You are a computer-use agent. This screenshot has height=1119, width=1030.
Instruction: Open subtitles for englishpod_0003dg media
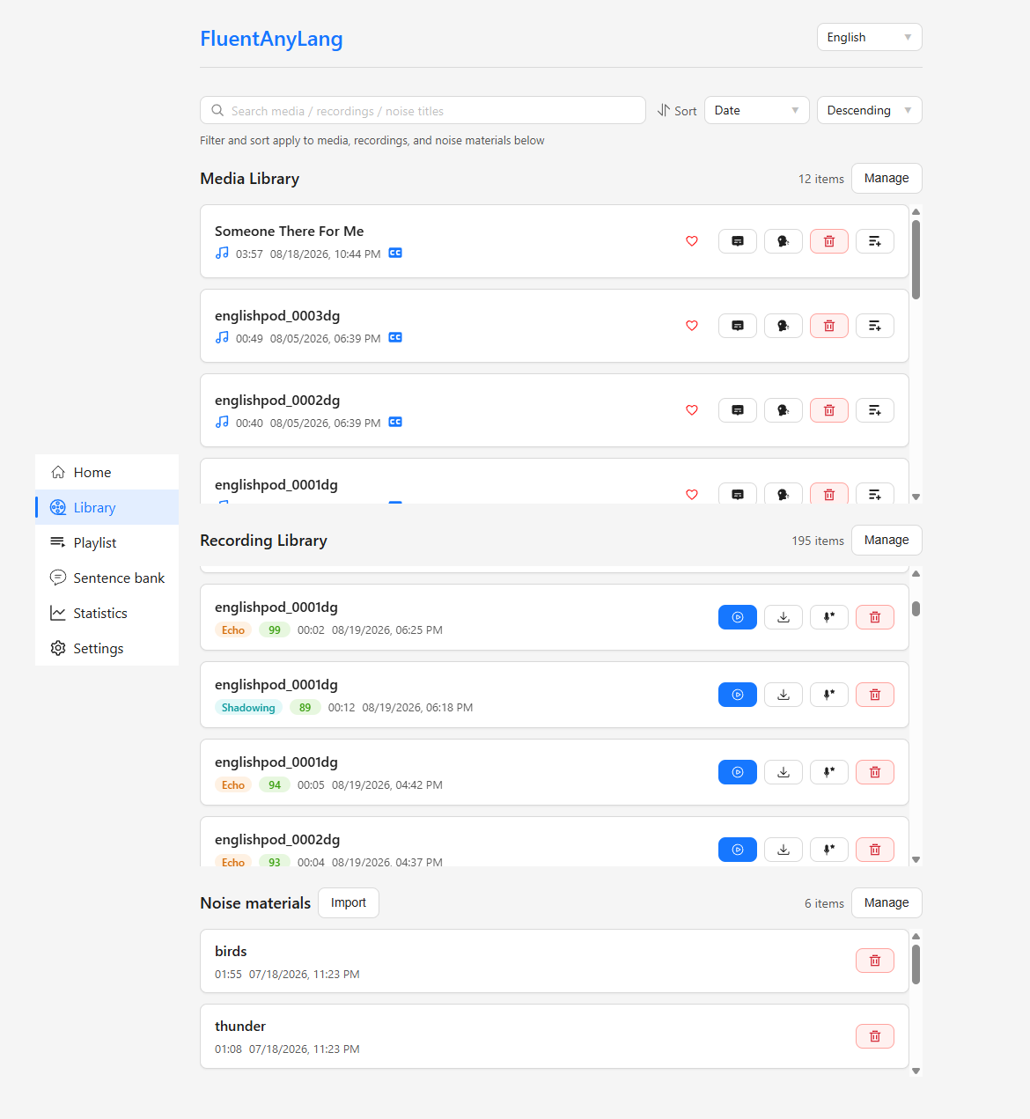tap(738, 326)
